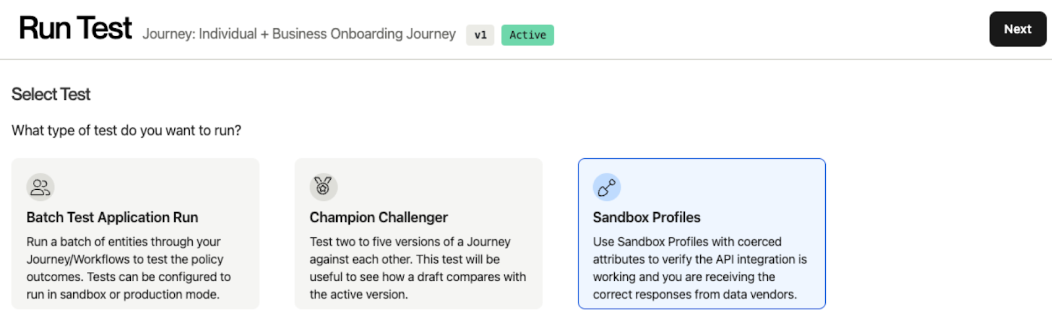This screenshot has width=1052, height=333.
Task: Click the Run Test page heading
Action: click(75, 28)
